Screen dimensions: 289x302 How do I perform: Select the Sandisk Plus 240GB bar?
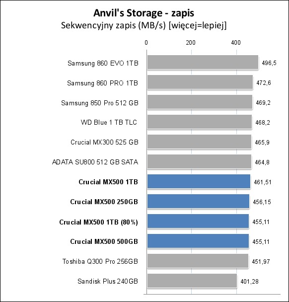[192, 281]
